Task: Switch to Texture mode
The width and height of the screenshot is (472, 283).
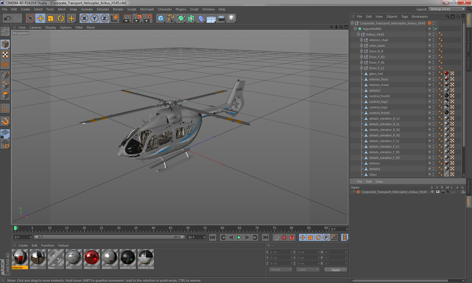Action: click(x=5, y=55)
